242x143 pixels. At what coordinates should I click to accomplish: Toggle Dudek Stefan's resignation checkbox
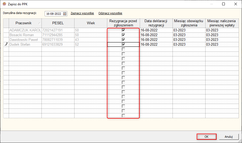[x=123, y=44]
